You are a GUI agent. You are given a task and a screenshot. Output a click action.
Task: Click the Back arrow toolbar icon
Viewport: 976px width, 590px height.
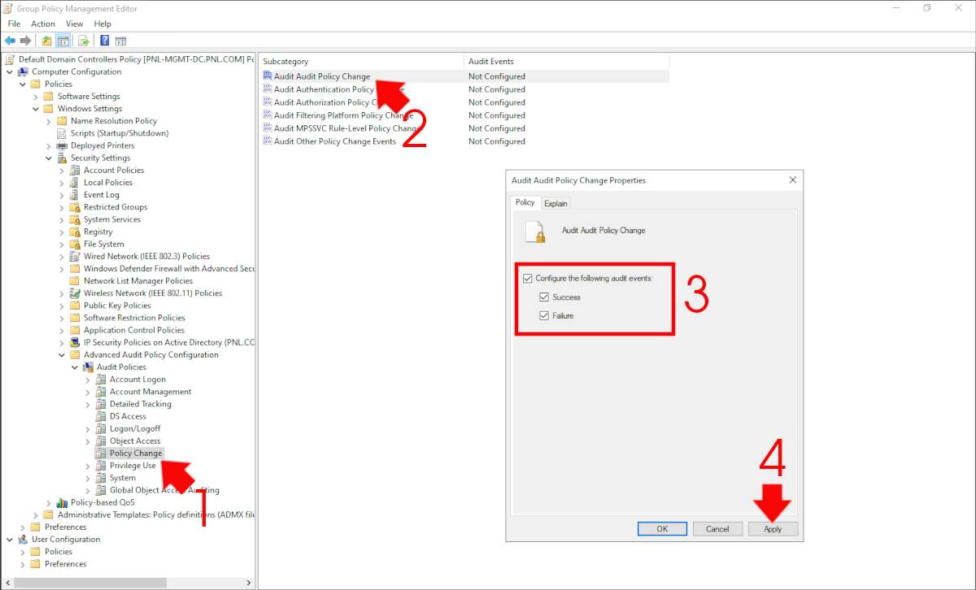(x=10, y=41)
